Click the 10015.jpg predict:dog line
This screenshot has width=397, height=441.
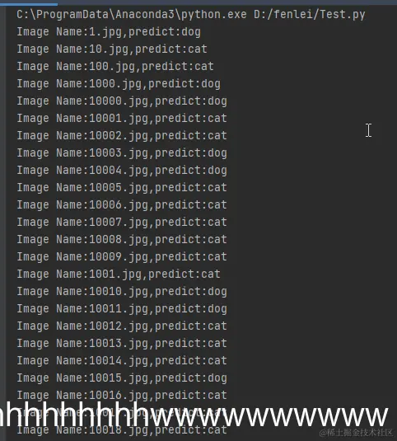coord(122,378)
